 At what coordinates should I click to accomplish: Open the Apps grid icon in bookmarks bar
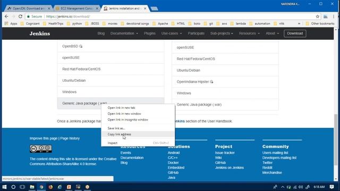point(6,23)
